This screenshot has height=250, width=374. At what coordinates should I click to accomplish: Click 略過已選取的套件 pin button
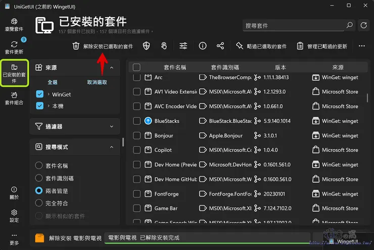pos(261,46)
